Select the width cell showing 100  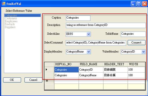coord(137,70)
